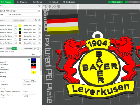Open the Textured PEI bed type setting dropdown

tap(29, 81)
